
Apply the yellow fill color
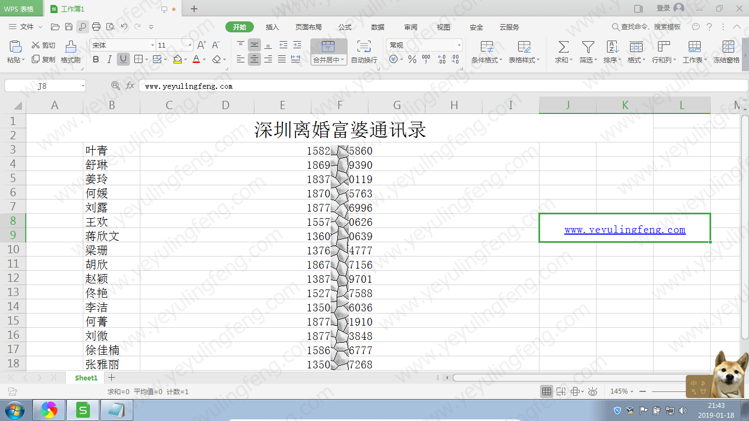pos(177,59)
